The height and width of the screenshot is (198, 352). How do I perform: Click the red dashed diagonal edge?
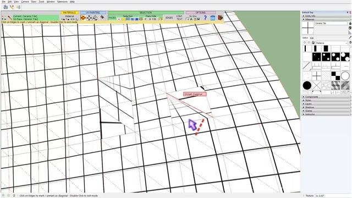coord(200,127)
